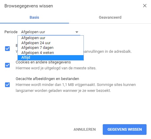Close the Browsegegevens wissen dialog
The height and width of the screenshot is (139, 151).
coord(145,6)
